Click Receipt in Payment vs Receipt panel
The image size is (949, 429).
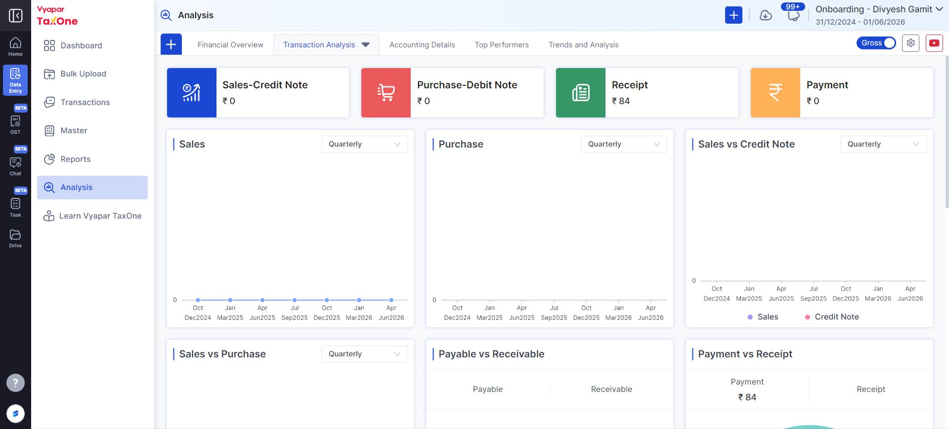[x=871, y=389]
